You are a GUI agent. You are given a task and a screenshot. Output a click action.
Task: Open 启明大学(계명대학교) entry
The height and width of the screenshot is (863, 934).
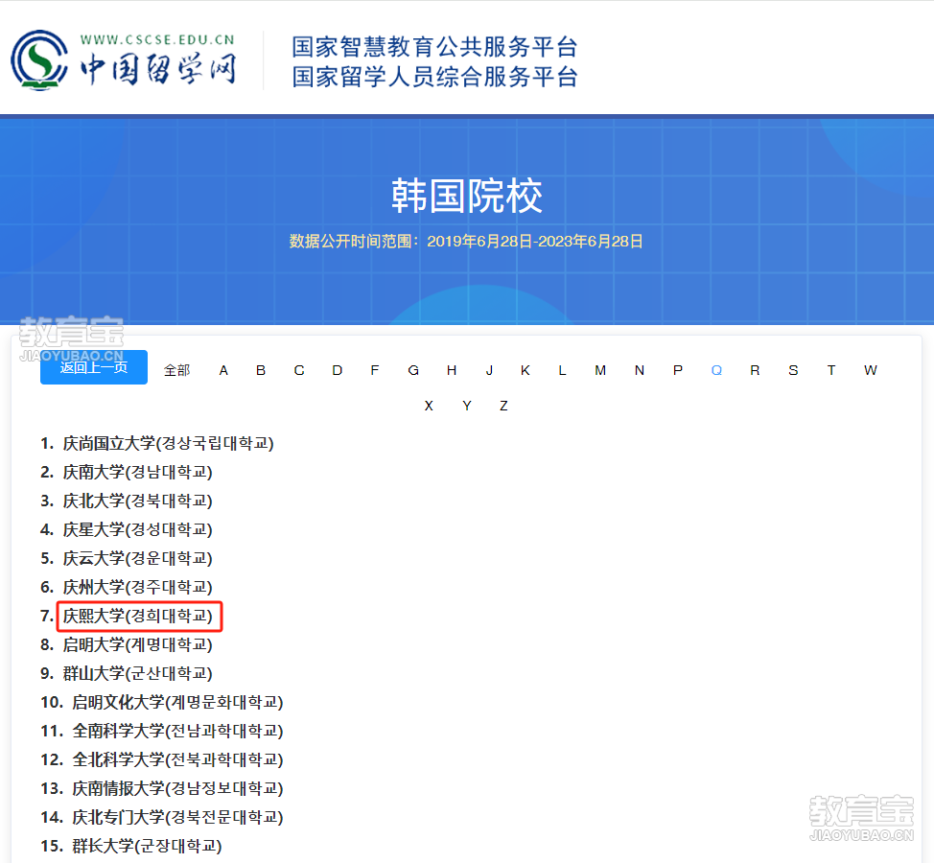[137, 644]
